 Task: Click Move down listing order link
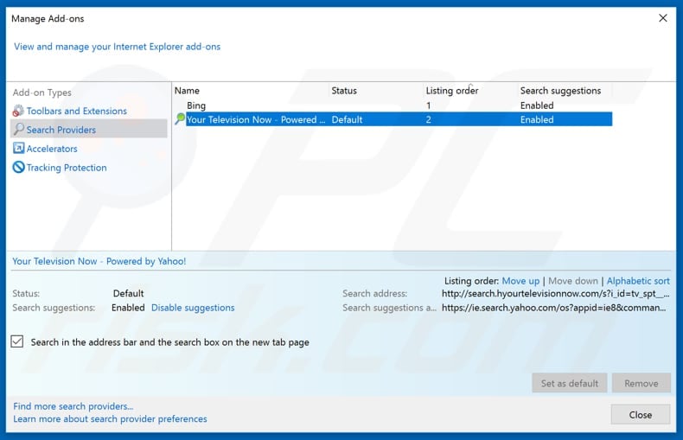[573, 281]
